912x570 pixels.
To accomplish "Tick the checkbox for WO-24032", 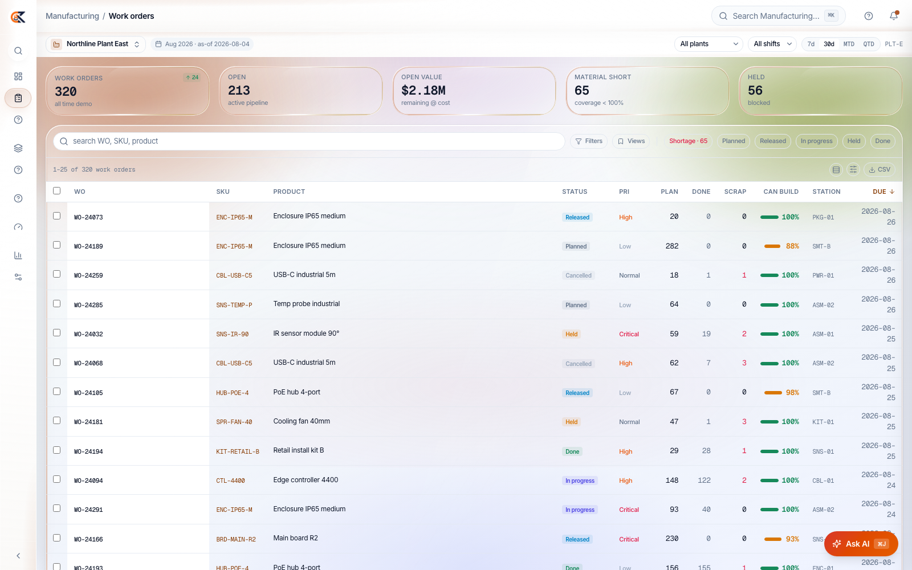I will tap(56, 333).
